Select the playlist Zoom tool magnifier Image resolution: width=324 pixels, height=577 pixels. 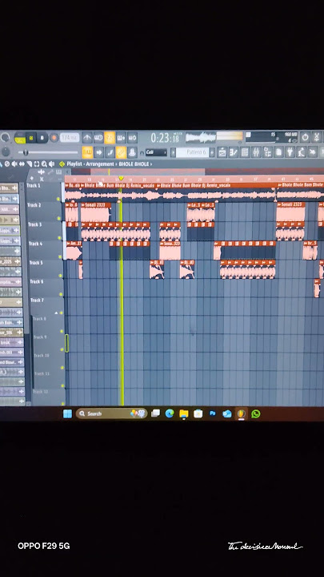pos(44,163)
